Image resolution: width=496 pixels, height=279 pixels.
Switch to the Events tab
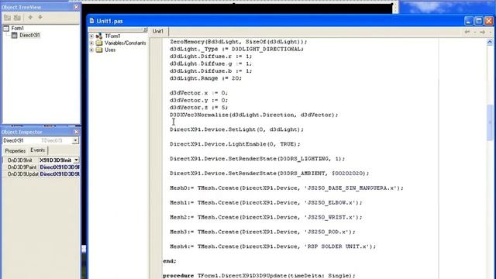pos(38,150)
